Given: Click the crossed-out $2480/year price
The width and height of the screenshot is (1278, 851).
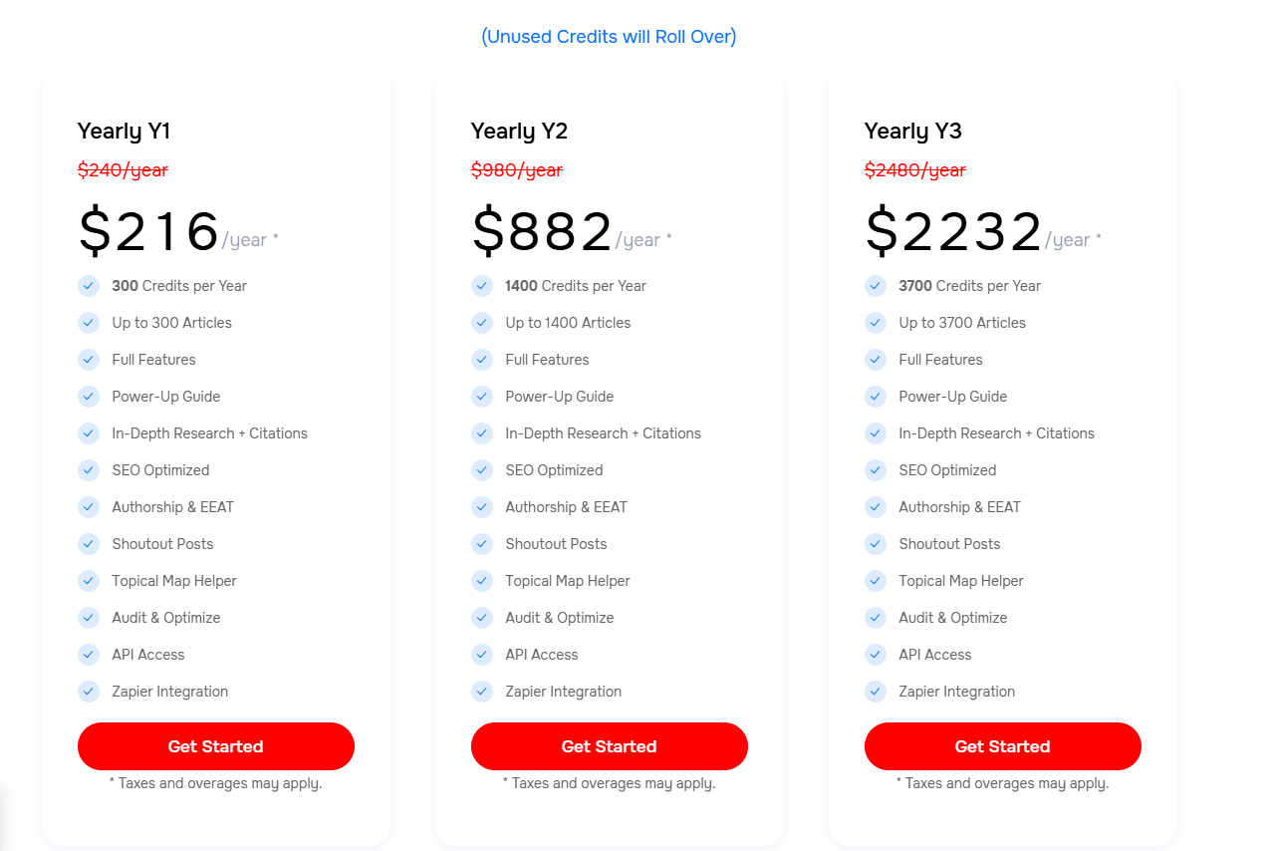Looking at the screenshot, I should click(x=914, y=170).
